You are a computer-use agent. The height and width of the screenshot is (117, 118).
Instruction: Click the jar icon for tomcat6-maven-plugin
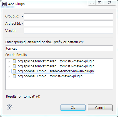click(14, 61)
